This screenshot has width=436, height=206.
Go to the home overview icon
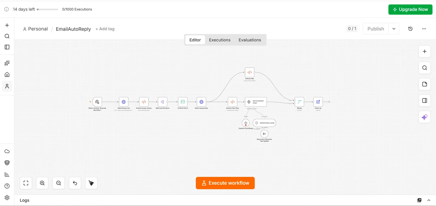pyautogui.click(x=7, y=74)
